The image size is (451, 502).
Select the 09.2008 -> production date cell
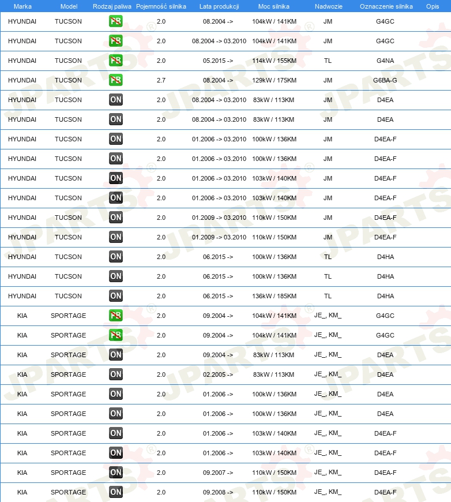pyautogui.click(x=218, y=492)
